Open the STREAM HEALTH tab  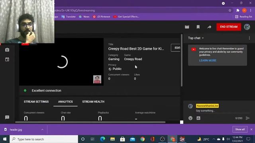(93, 102)
